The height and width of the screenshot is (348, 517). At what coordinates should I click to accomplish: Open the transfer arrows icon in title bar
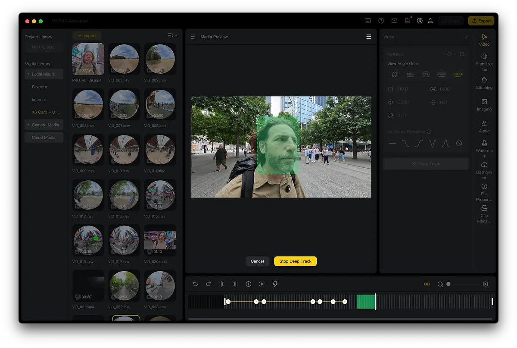point(420,21)
